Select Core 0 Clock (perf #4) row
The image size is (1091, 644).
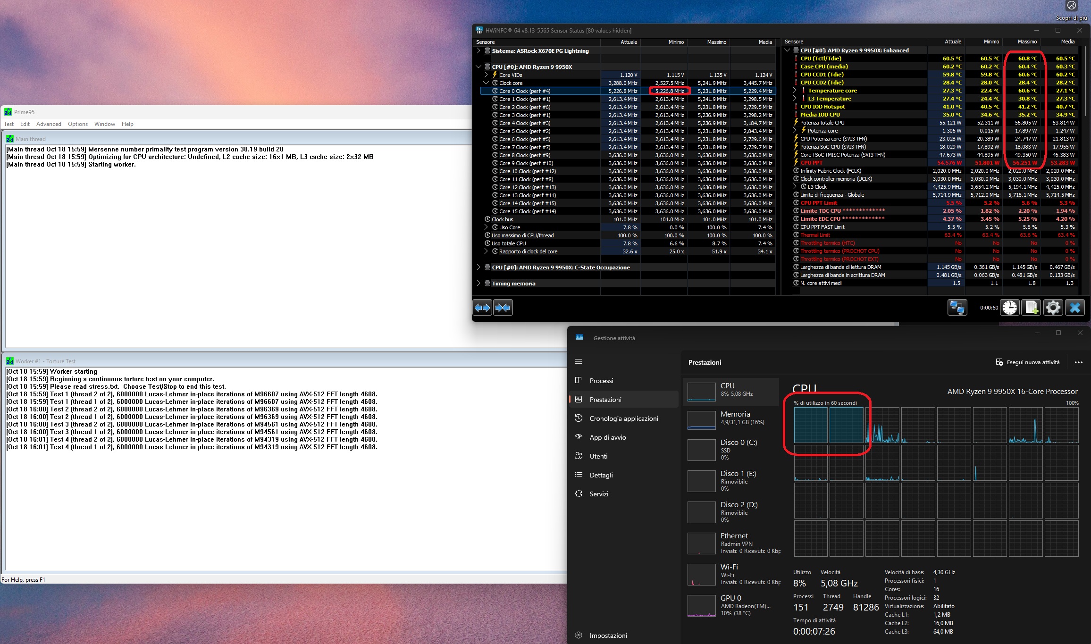tap(628, 91)
